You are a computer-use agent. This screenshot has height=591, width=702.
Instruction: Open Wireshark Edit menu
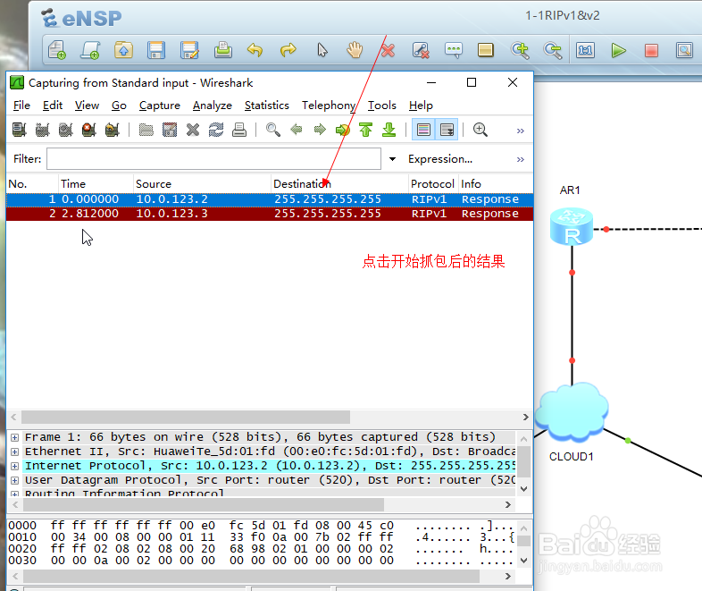tap(53, 106)
